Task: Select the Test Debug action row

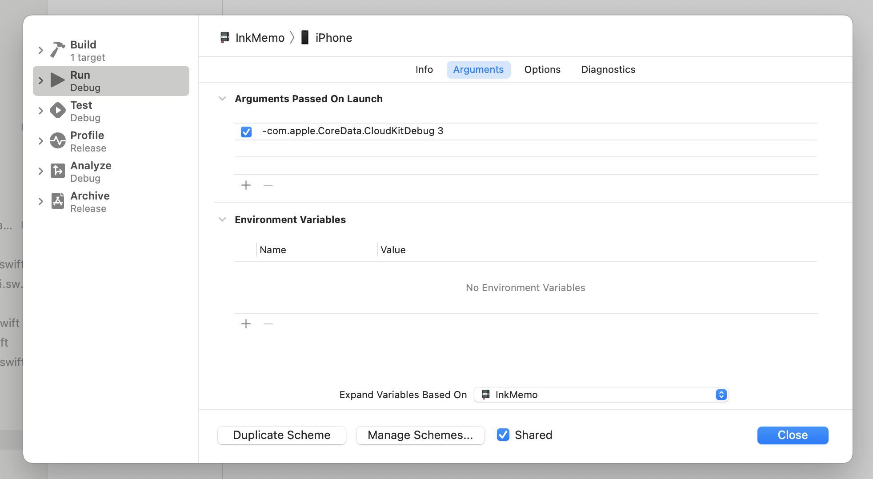Action: 111,111
